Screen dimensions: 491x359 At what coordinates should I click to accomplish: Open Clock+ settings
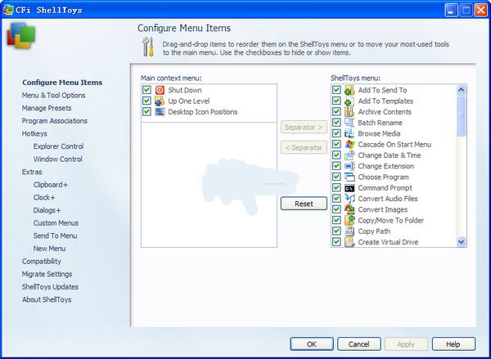(x=44, y=198)
